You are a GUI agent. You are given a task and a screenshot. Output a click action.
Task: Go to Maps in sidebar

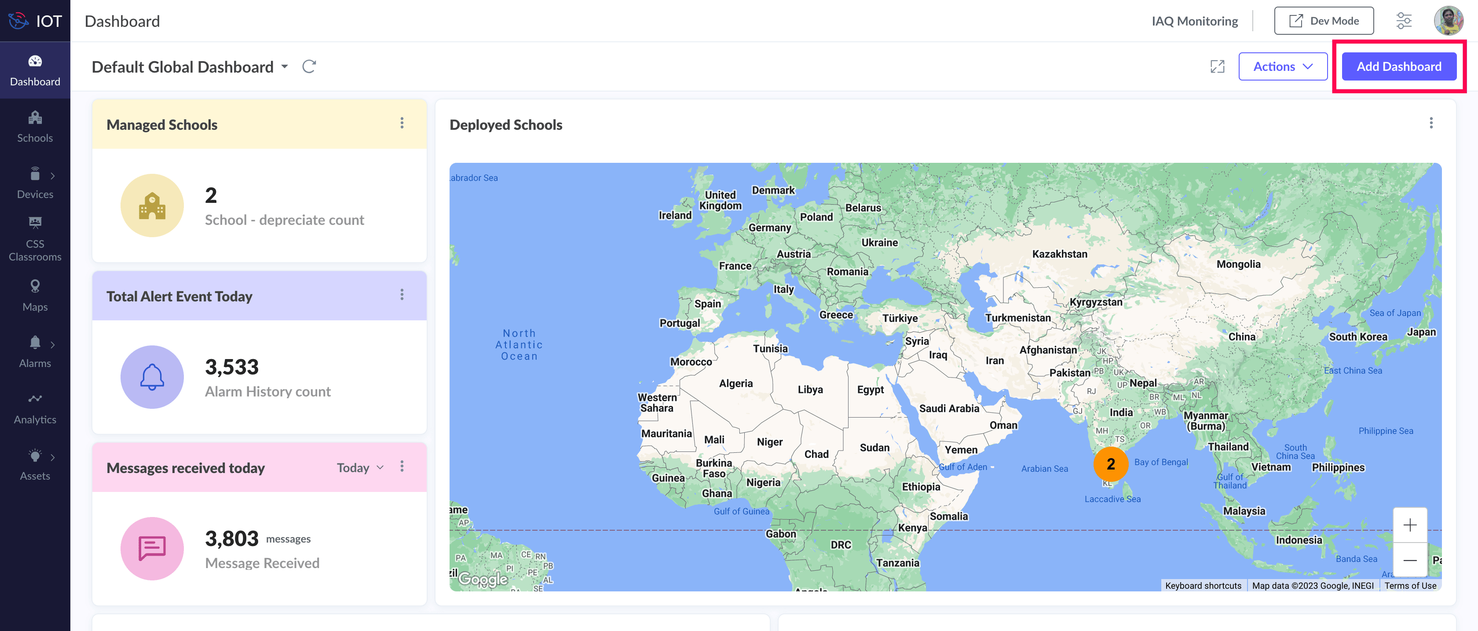point(35,295)
